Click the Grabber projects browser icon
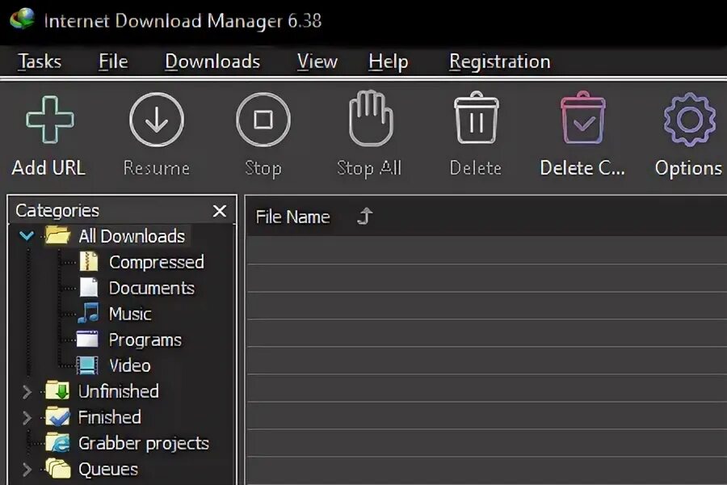 tap(58, 443)
